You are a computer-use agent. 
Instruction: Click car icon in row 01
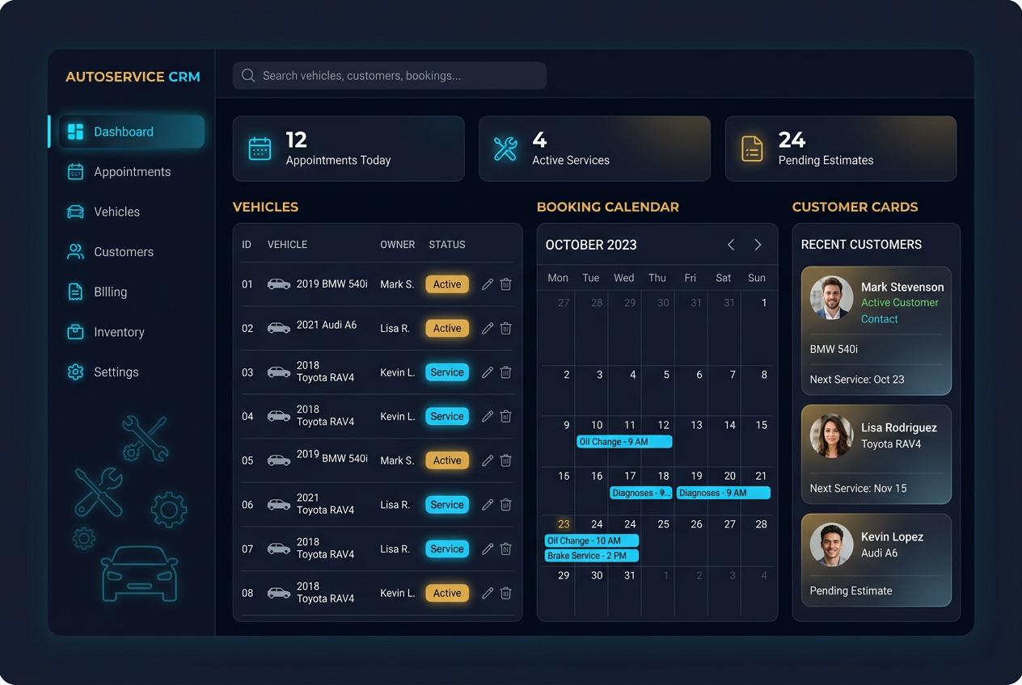pos(279,284)
